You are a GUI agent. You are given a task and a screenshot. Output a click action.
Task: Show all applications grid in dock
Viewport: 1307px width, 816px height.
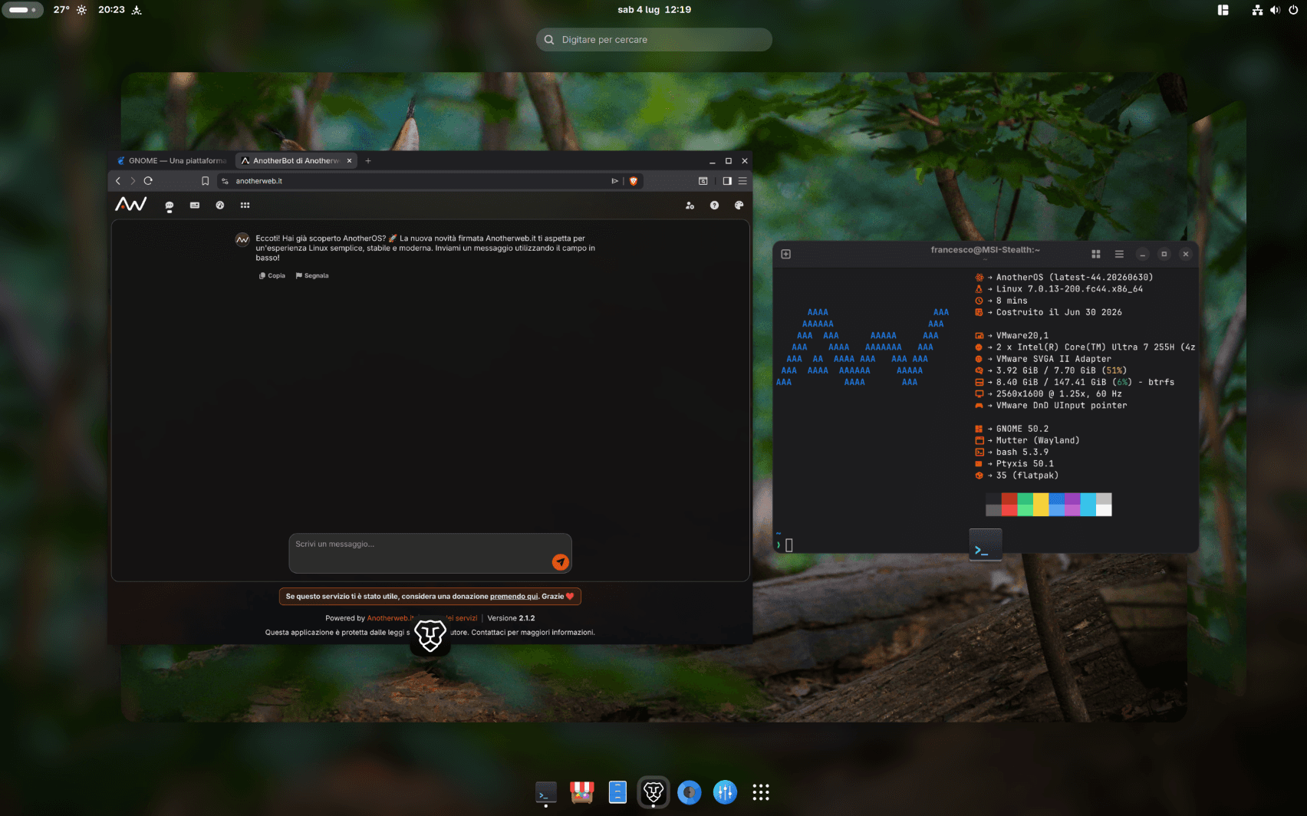click(761, 792)
